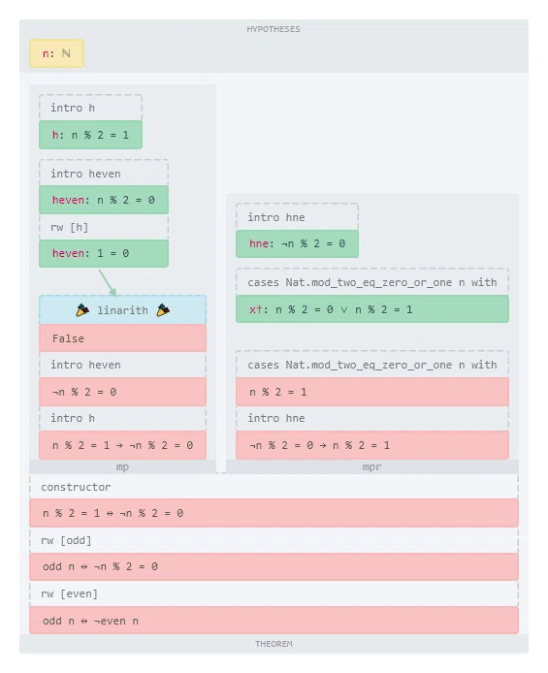Select the odd n ↔ ¬even n theorem goal

coord(274,621)
